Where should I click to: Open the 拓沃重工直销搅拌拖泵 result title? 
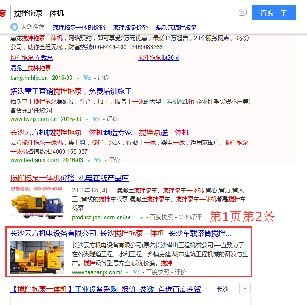[x=71, y=92]
